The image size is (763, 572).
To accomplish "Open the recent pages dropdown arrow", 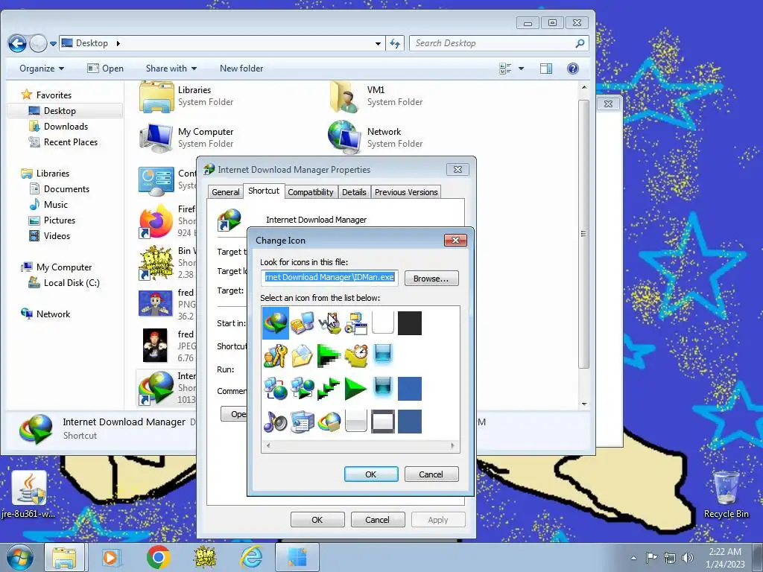I will pyautogui.click(x=54, y=44).
